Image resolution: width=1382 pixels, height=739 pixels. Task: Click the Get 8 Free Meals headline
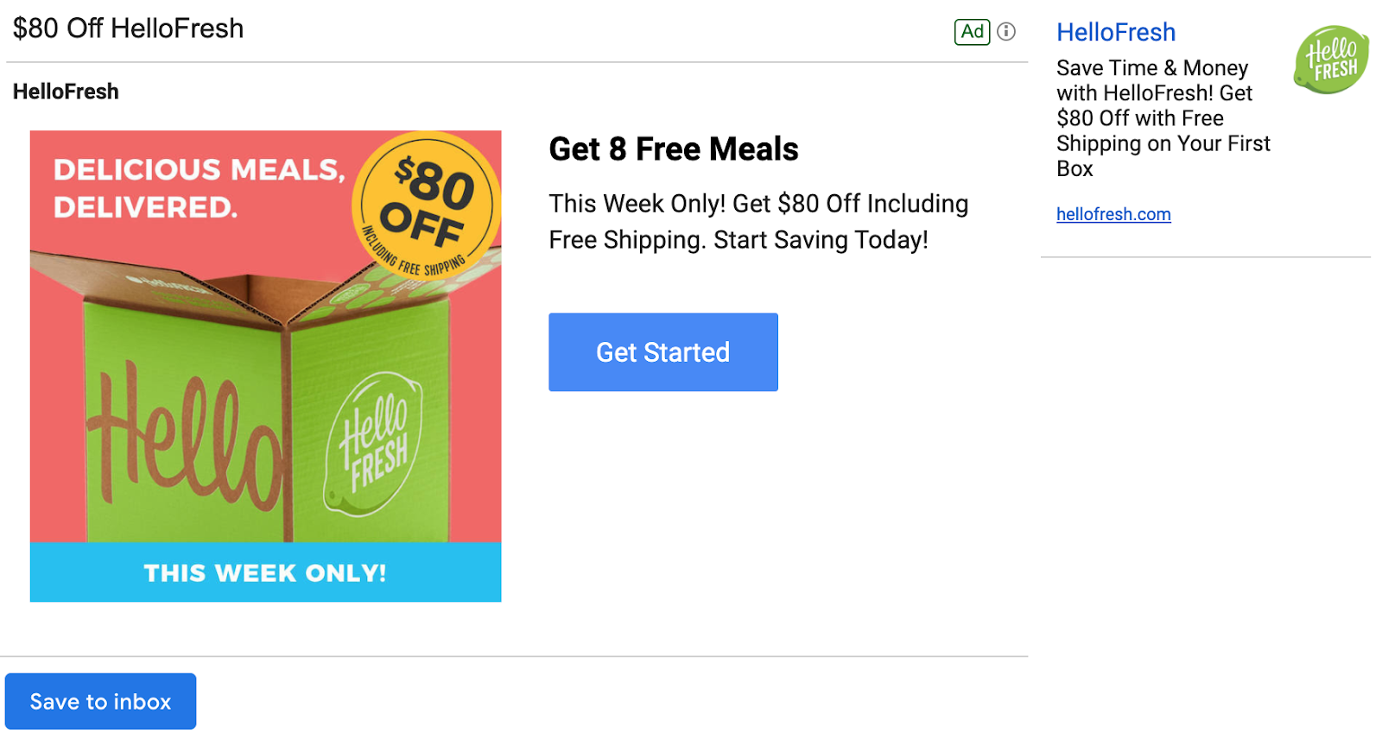point(674,149)
